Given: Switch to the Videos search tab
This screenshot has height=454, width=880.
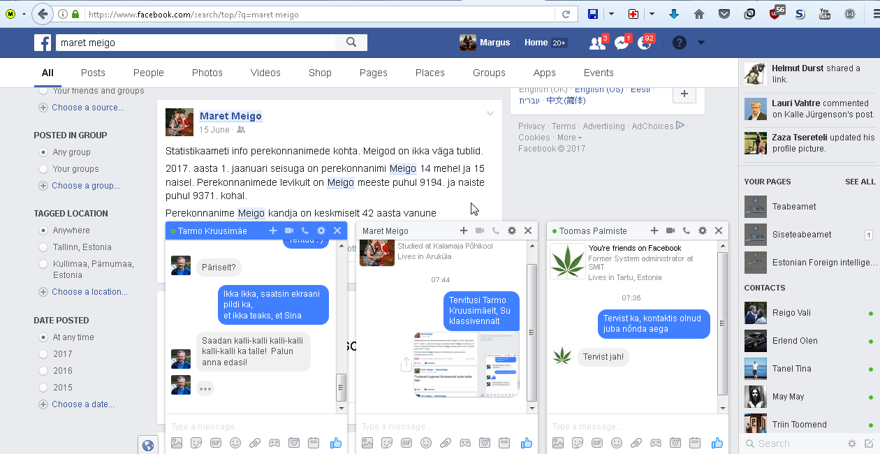Looking at the screenshot, I should (265, 73).
